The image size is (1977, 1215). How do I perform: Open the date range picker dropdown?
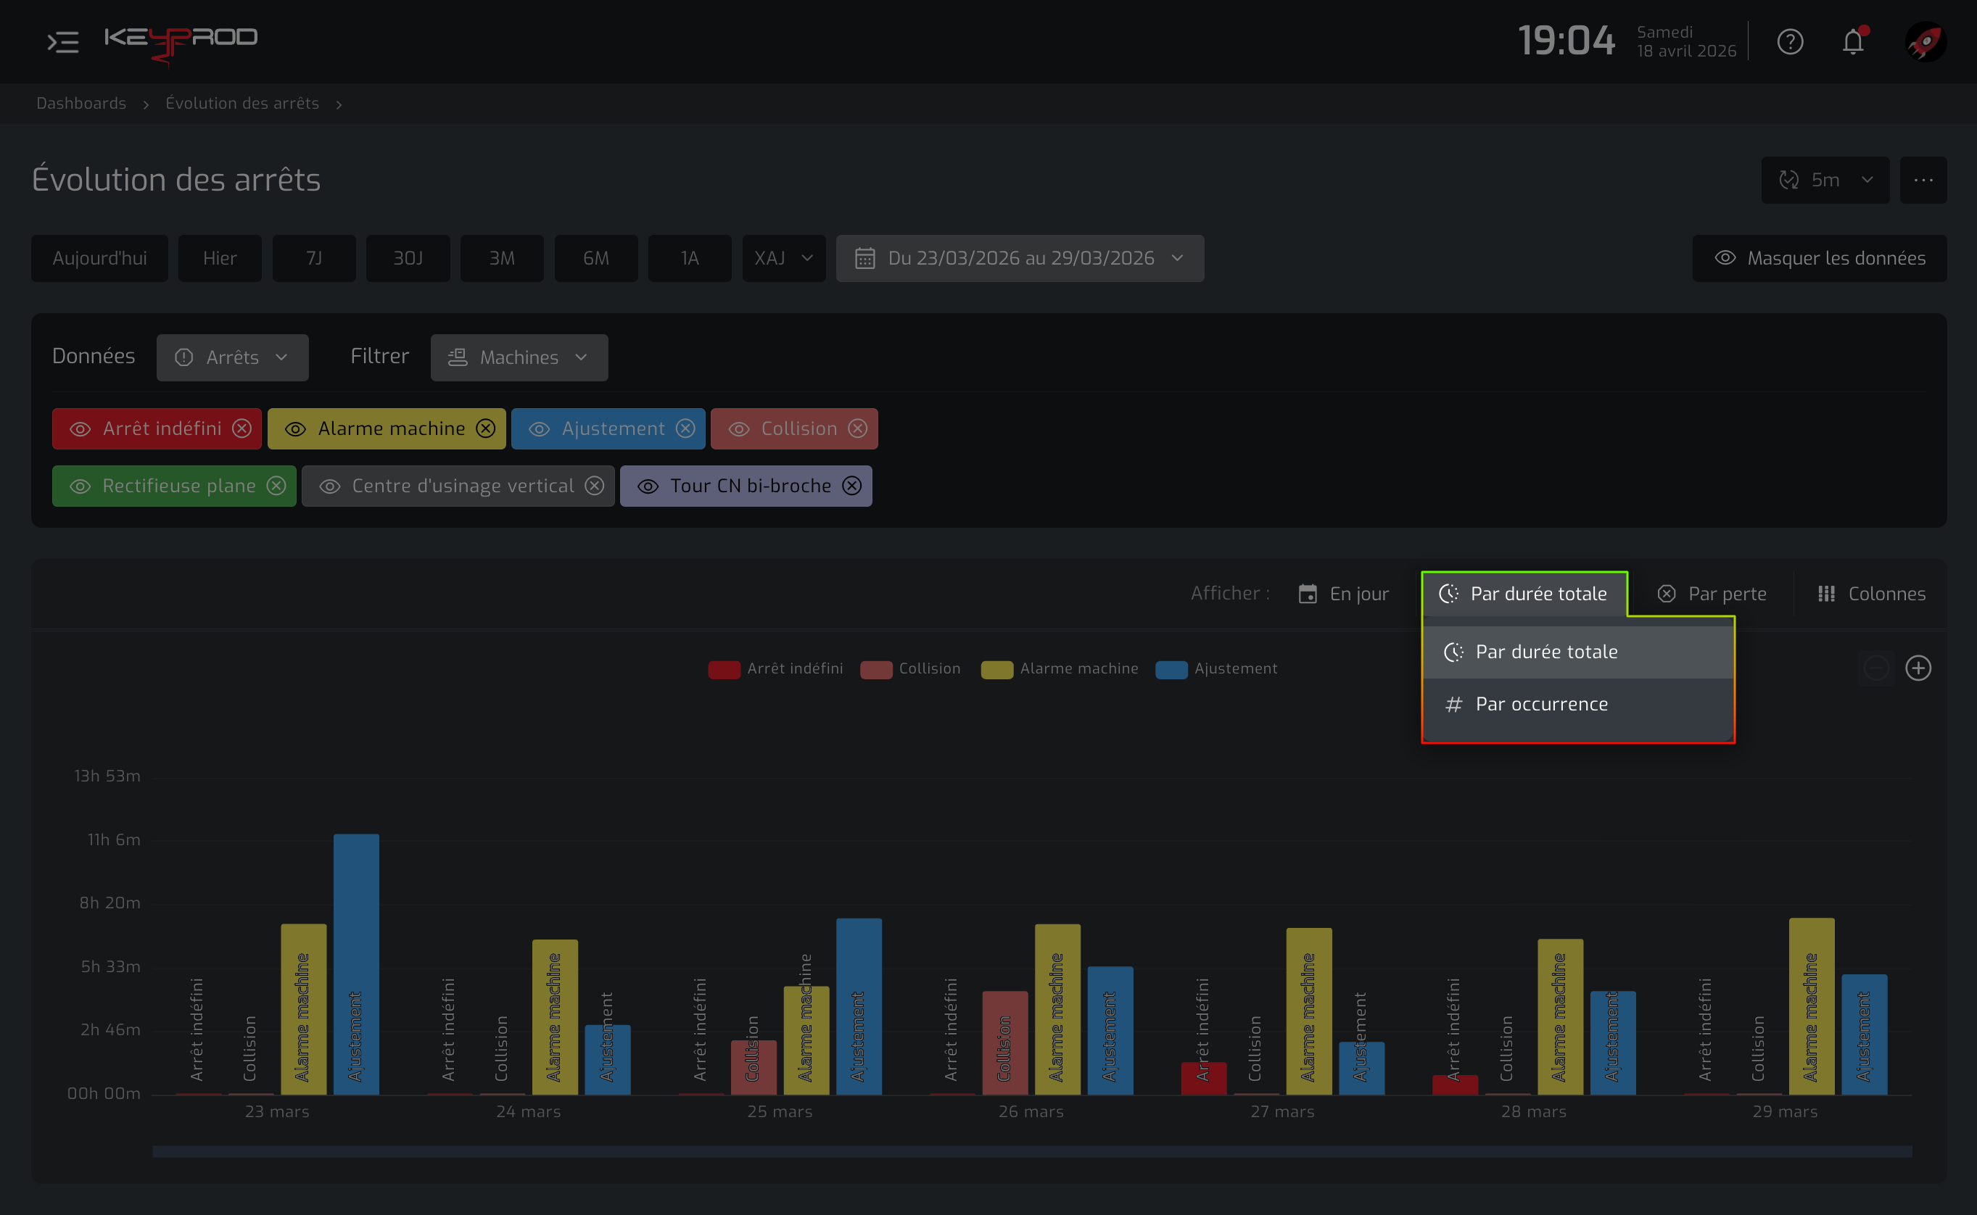pyautogui.click(x=1020, y=258)
